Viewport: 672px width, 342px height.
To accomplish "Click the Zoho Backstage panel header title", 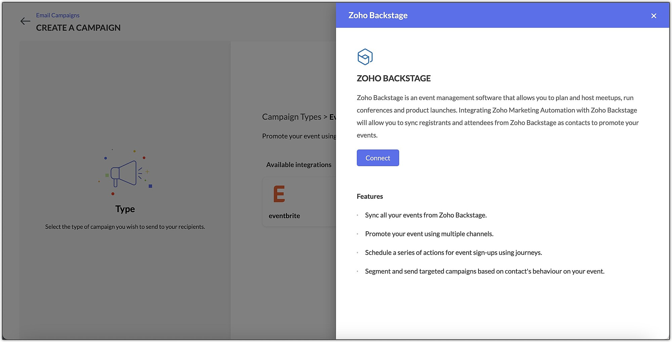I will pos(378,15).
